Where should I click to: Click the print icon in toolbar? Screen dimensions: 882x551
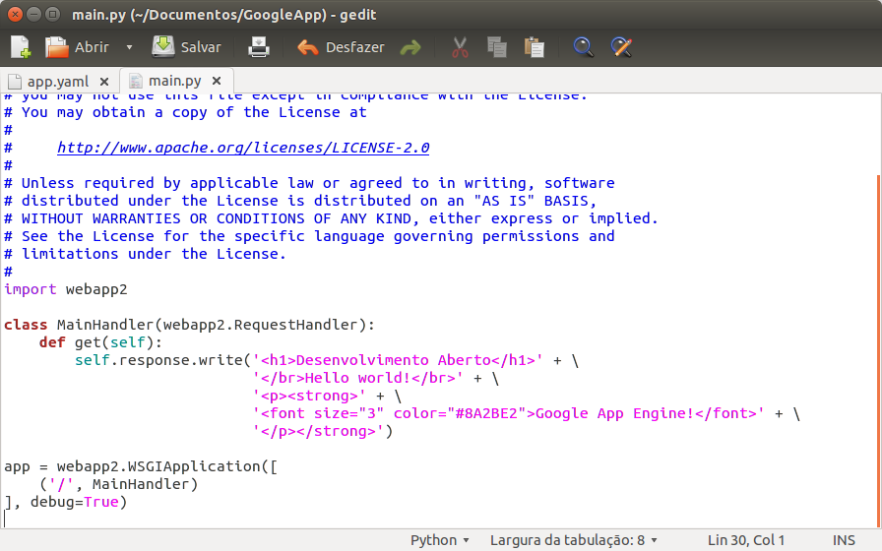[x=258, y=47]
